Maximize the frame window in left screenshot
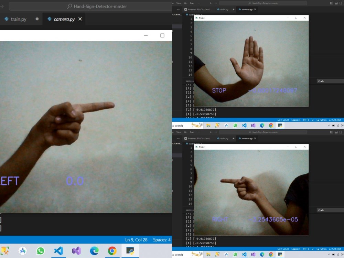 click(162, 35)
